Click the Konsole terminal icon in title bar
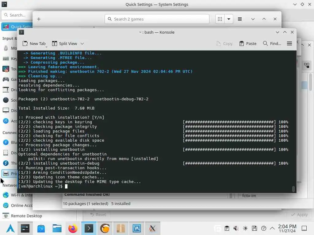314x235 pixels. coord(21,32)
